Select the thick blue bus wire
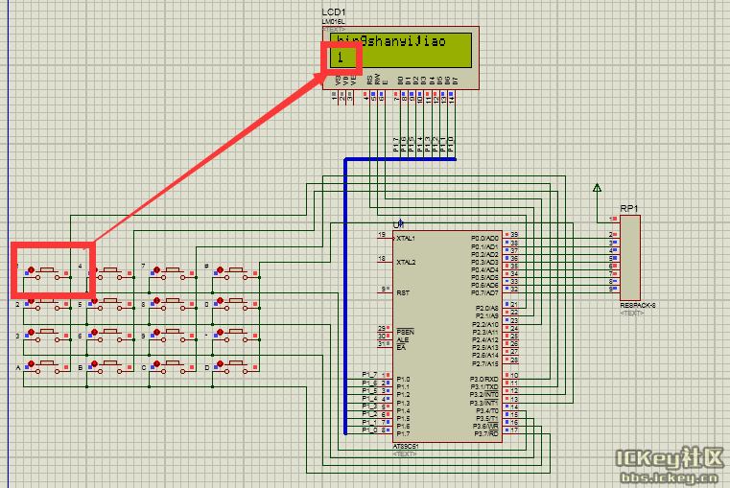Viewport: 730px width, 488px height. tap(345, 298)
